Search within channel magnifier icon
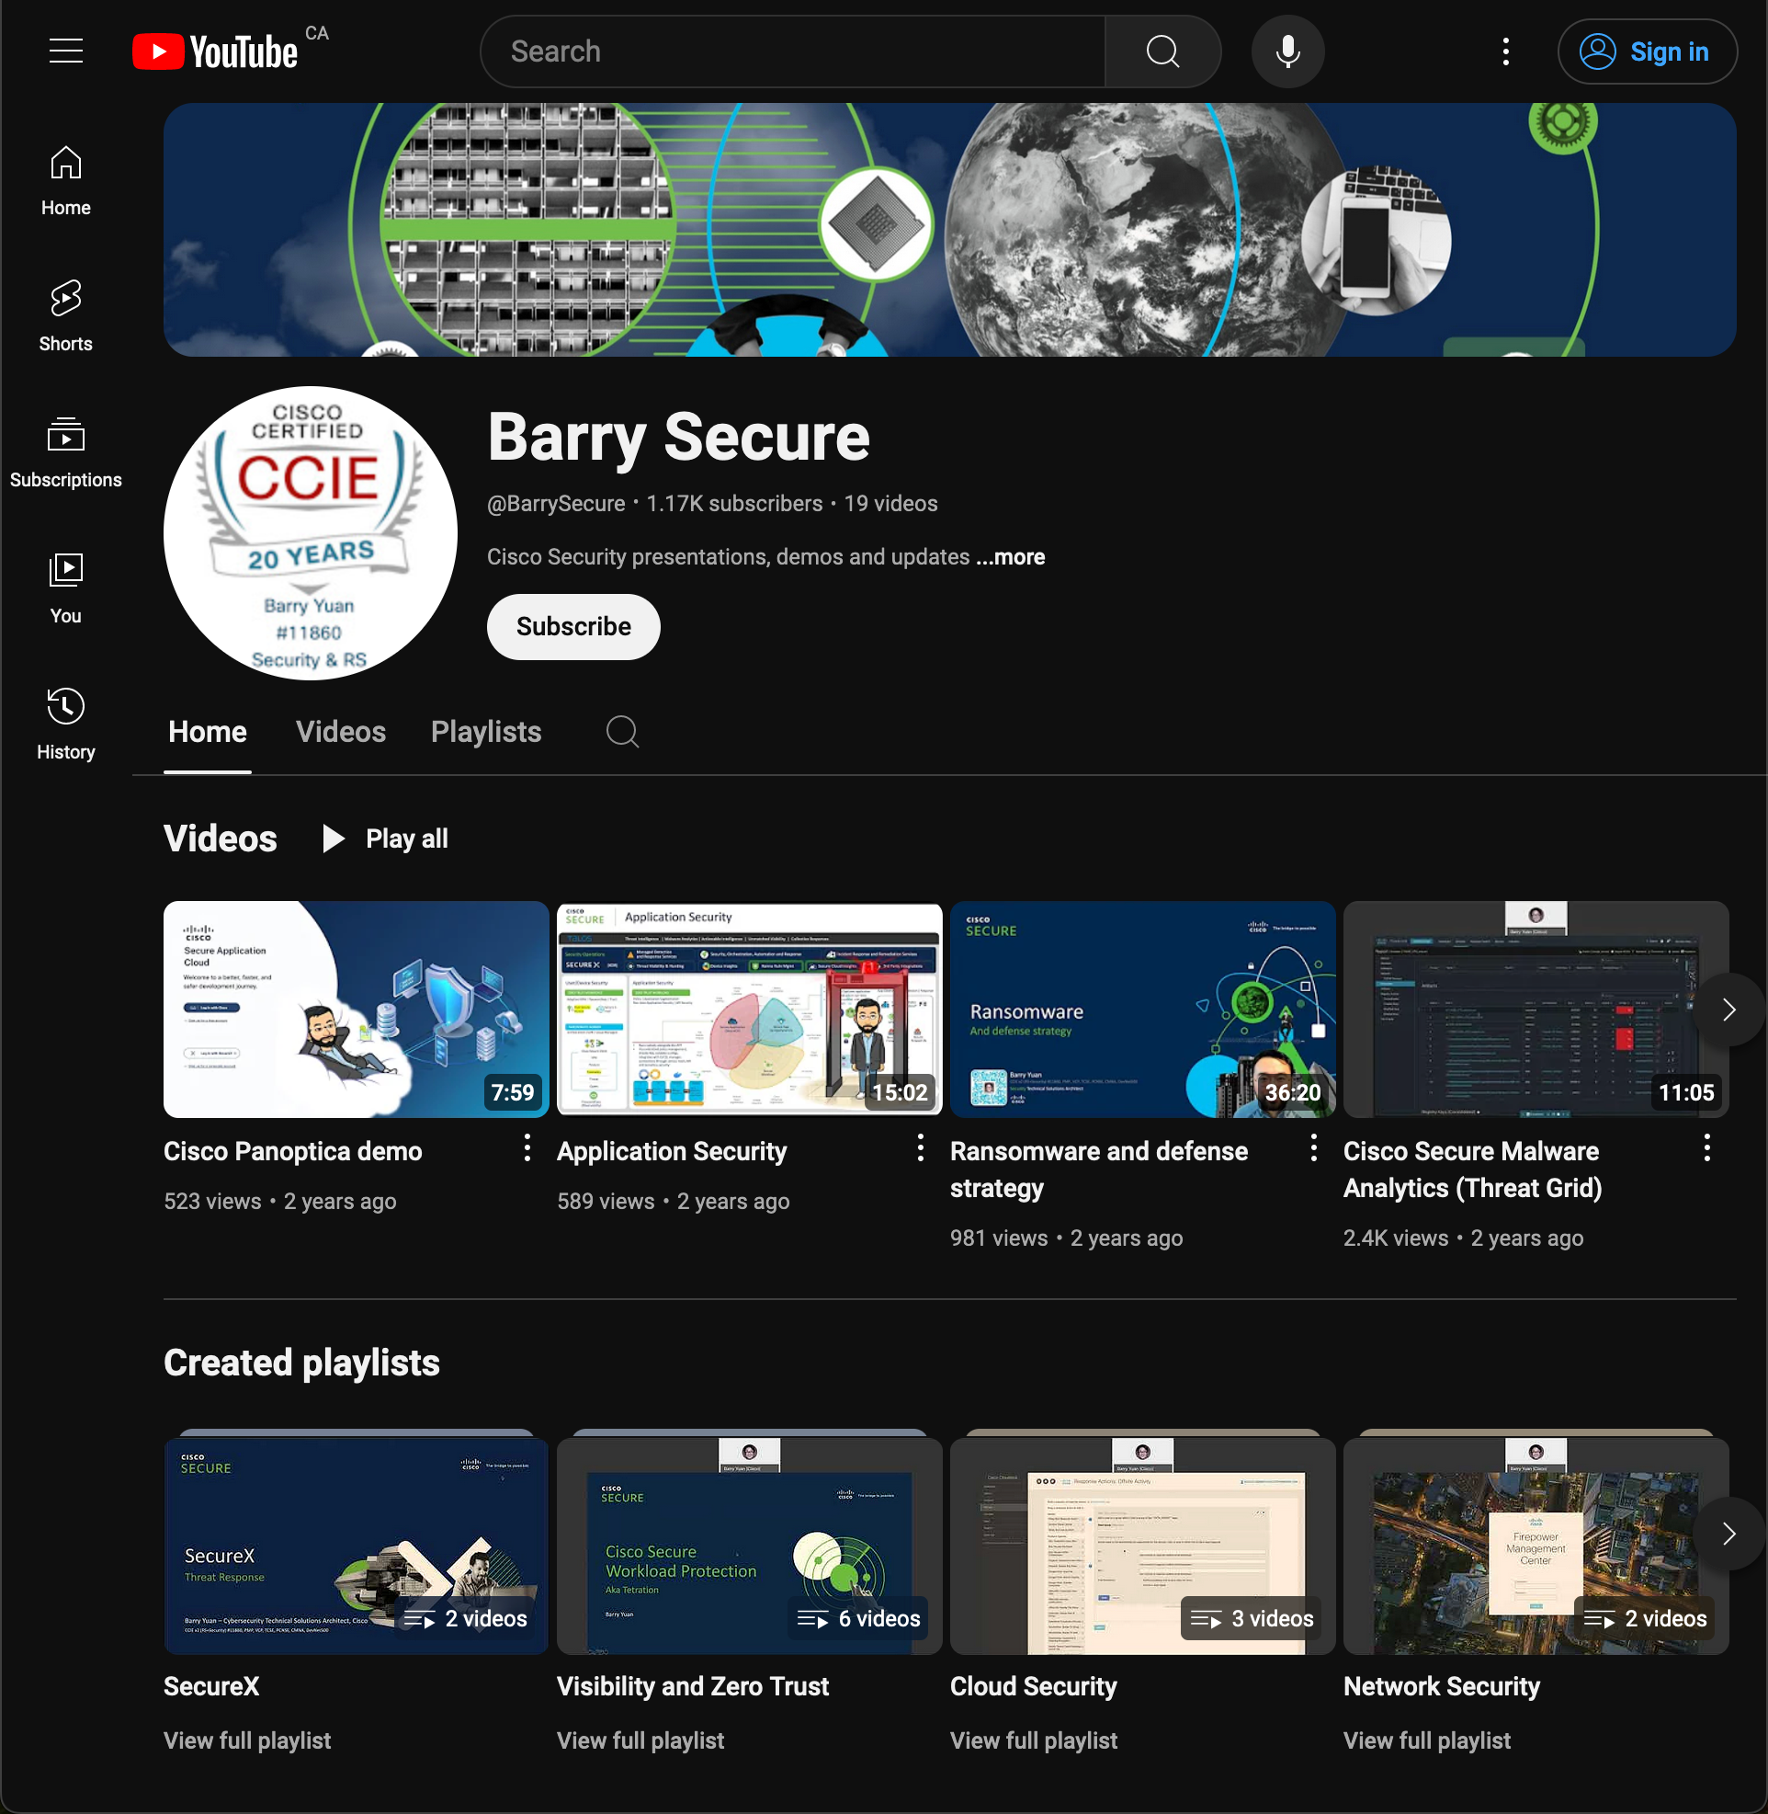This screenshot has width=1768, height=1814. pyautogui.click(x=622, y=732)
